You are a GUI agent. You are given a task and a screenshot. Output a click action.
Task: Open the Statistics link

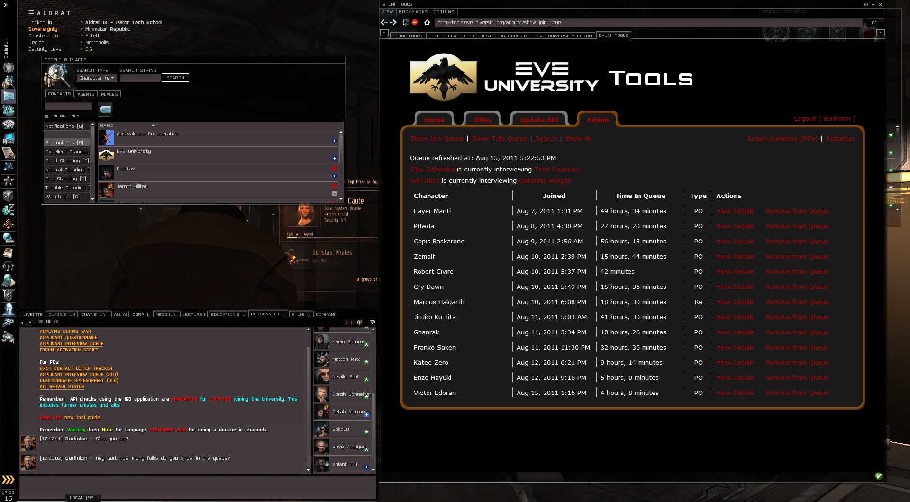(840, 138)
